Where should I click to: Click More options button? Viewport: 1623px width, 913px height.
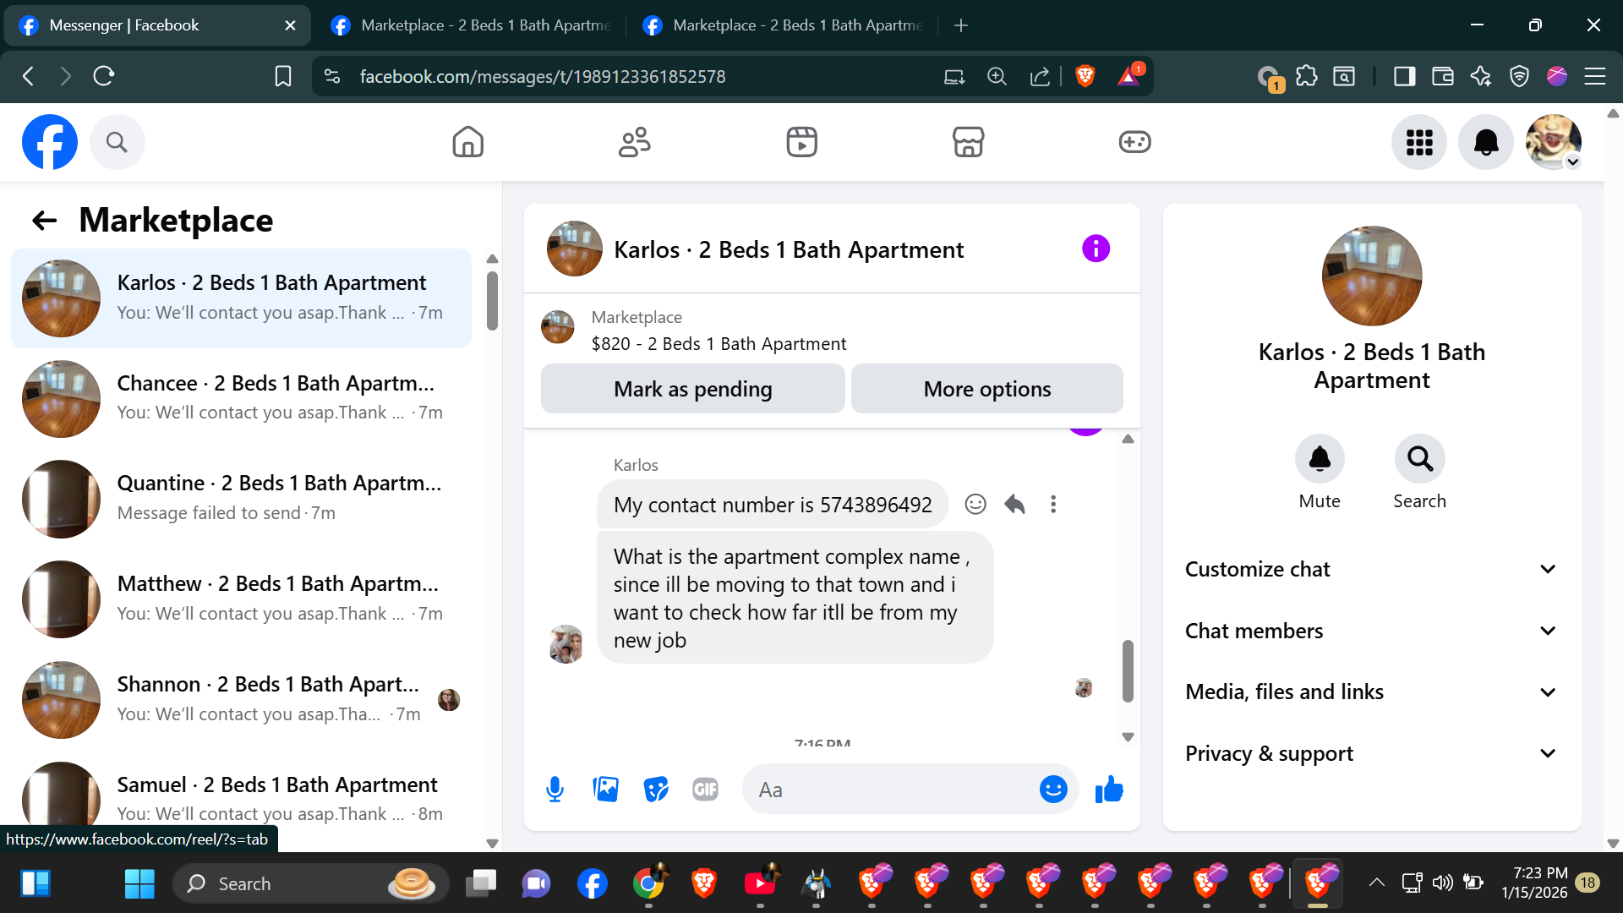(986, 389)
